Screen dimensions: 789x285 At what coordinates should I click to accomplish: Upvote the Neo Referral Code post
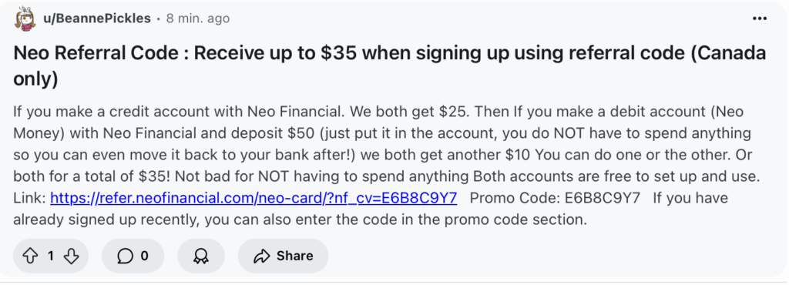[x=31, y=256]
